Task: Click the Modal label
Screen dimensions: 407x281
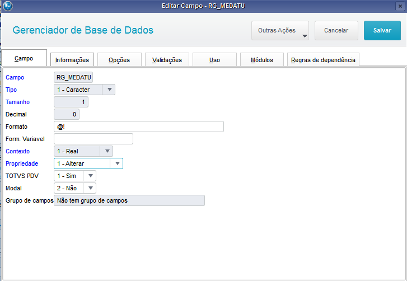Action: [14, 188]
